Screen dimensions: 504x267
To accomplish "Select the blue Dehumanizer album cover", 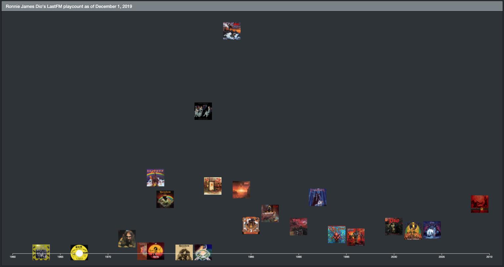I will click(x=318, y=197).
